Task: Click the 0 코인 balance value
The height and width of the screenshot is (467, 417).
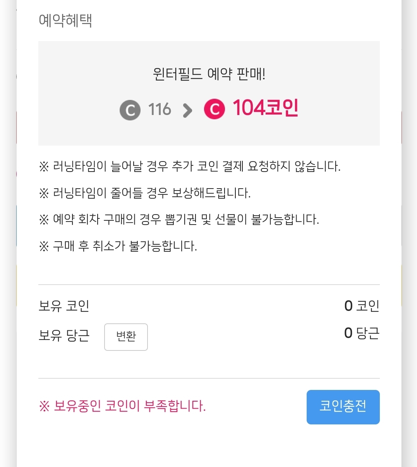Action: click(x=362, y=306)
